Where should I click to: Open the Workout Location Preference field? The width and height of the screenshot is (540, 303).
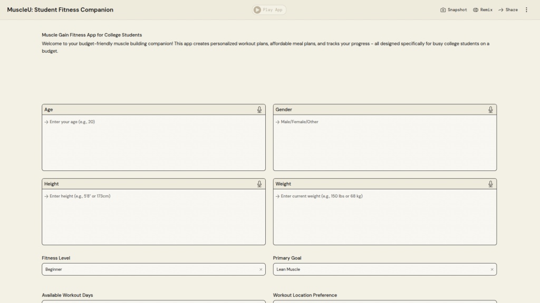tap(384, 301)
